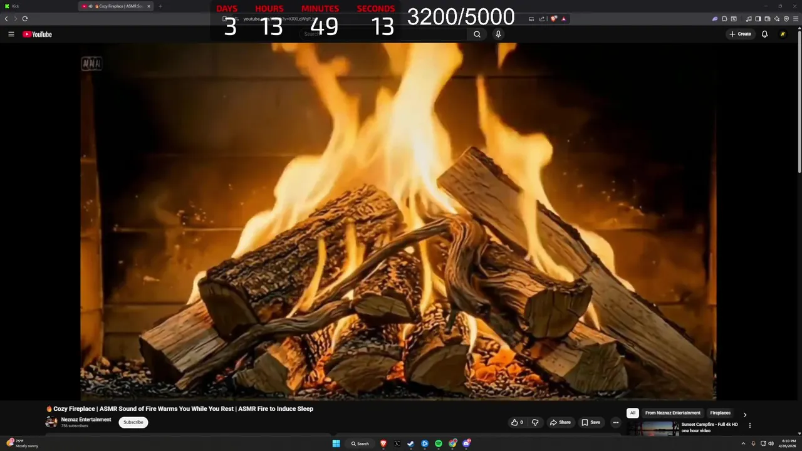Open the YouTube hamburger guide menu

pyautogui.click(x=11, y=34)
